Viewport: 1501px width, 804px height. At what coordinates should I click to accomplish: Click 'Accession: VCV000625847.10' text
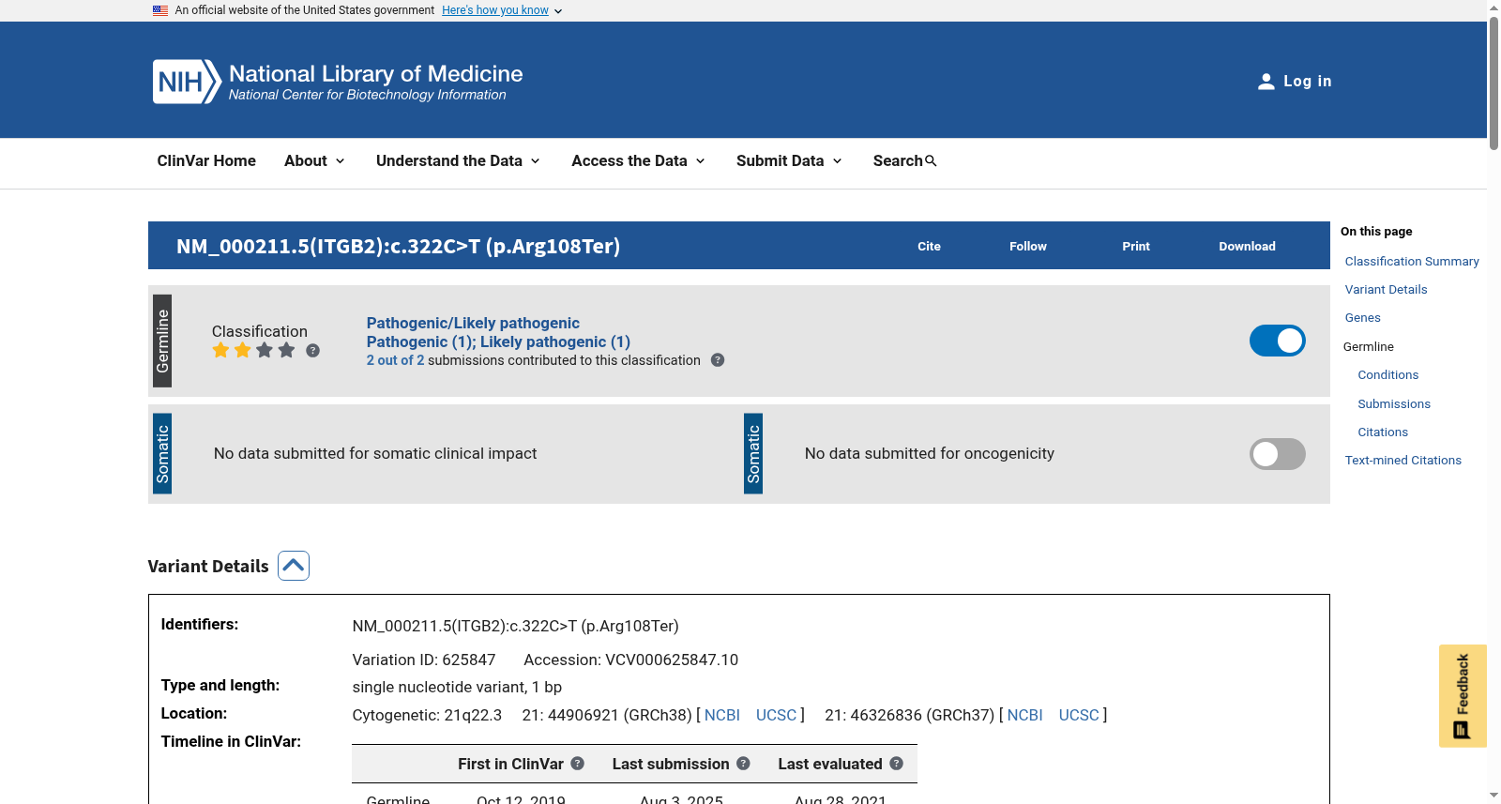coord(630,660)
